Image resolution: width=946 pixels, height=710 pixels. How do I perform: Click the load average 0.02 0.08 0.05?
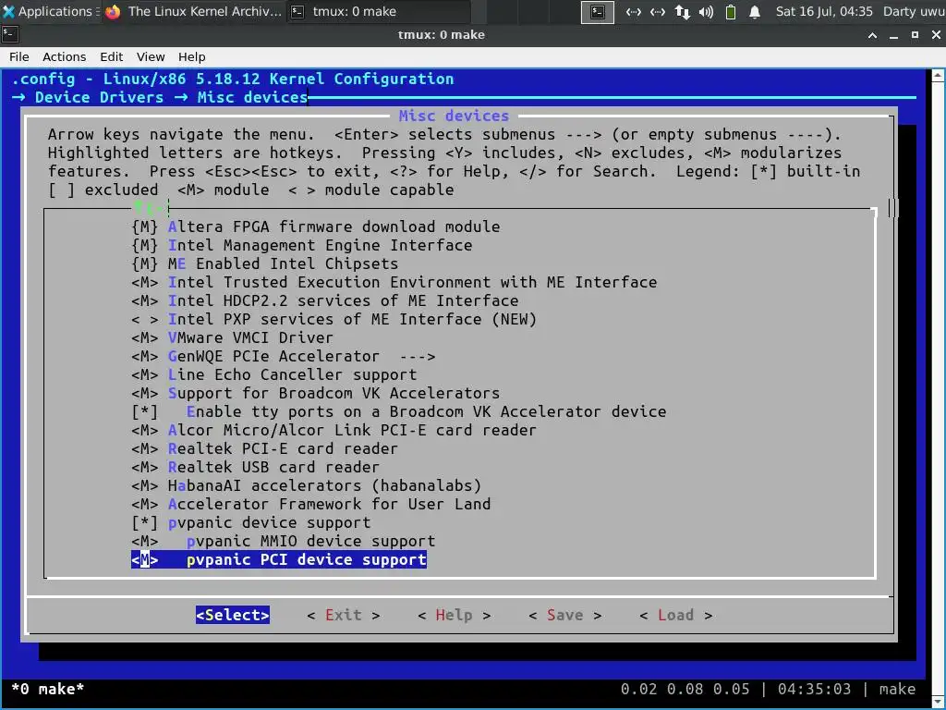point(685,689)
